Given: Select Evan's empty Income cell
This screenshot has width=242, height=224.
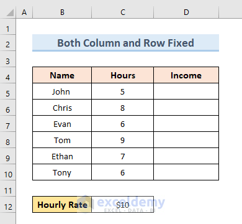Looking at the screenshot, I should (x=186, y=124).
